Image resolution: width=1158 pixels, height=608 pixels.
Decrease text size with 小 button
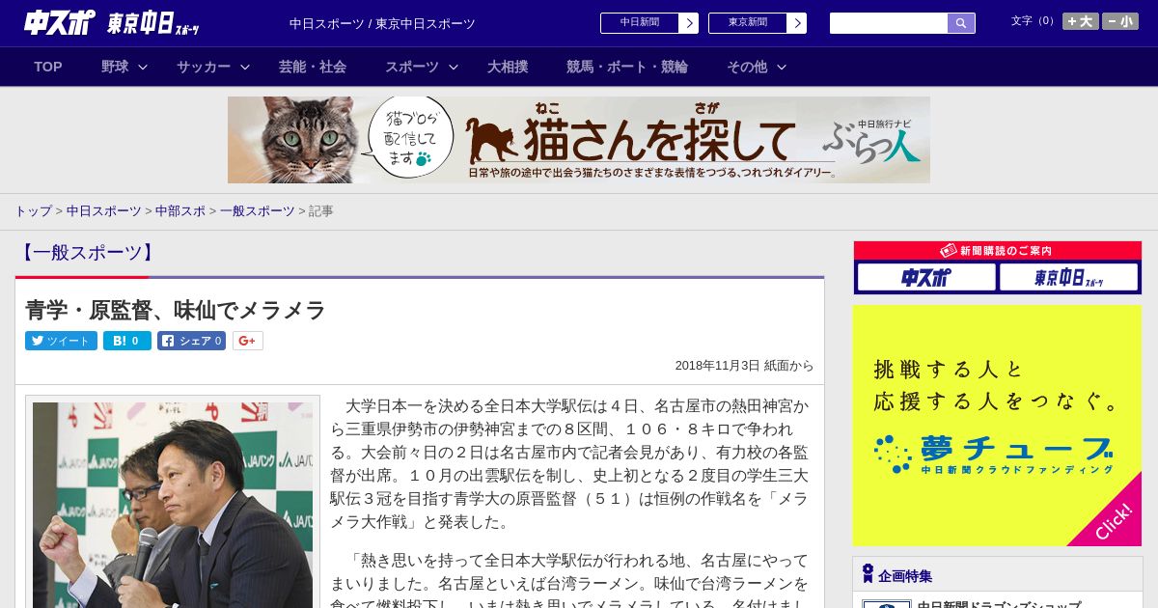click(x=1120, y=21)
